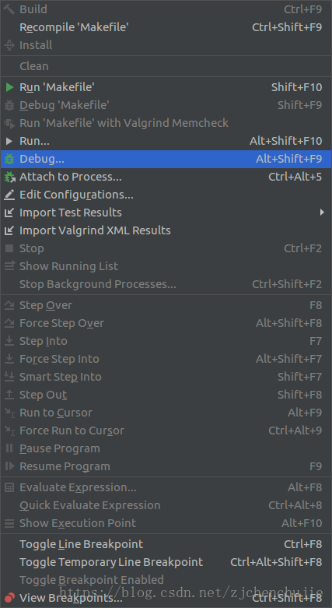Choose Recompile 'Makefile' menu entry
Image resolution: width=332 pixels, height=608 pixels.
pyautogui.click(x=166, y=27)
